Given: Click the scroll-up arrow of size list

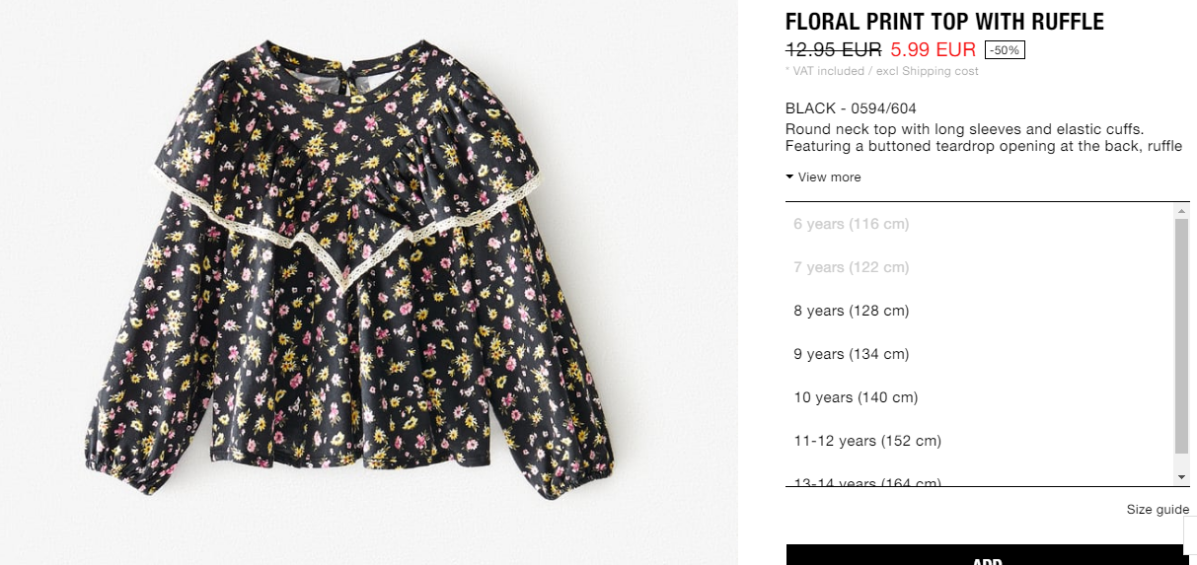Looking at the screenshot, I should tap(1182, 211).
